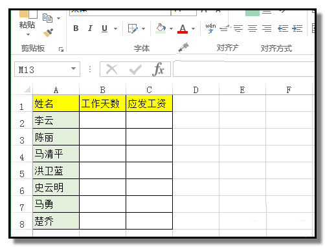Click the cell containing 马勇
Viewport: 325px width, 247px height.
coord(56,204)
